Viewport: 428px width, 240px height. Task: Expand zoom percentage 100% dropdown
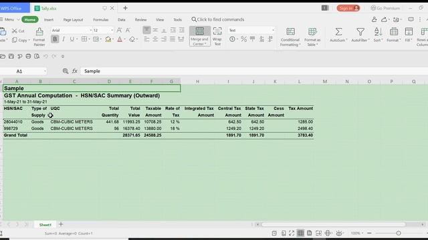[x=362, y=233]
